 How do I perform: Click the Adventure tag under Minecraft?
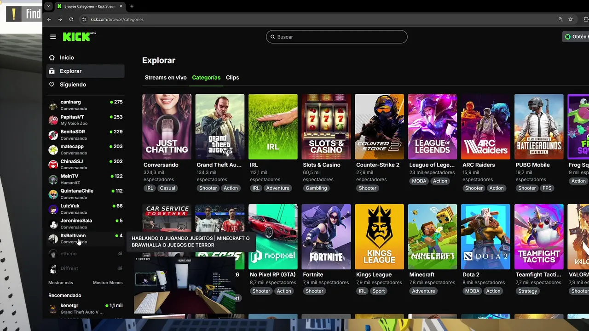click(423, 291)
